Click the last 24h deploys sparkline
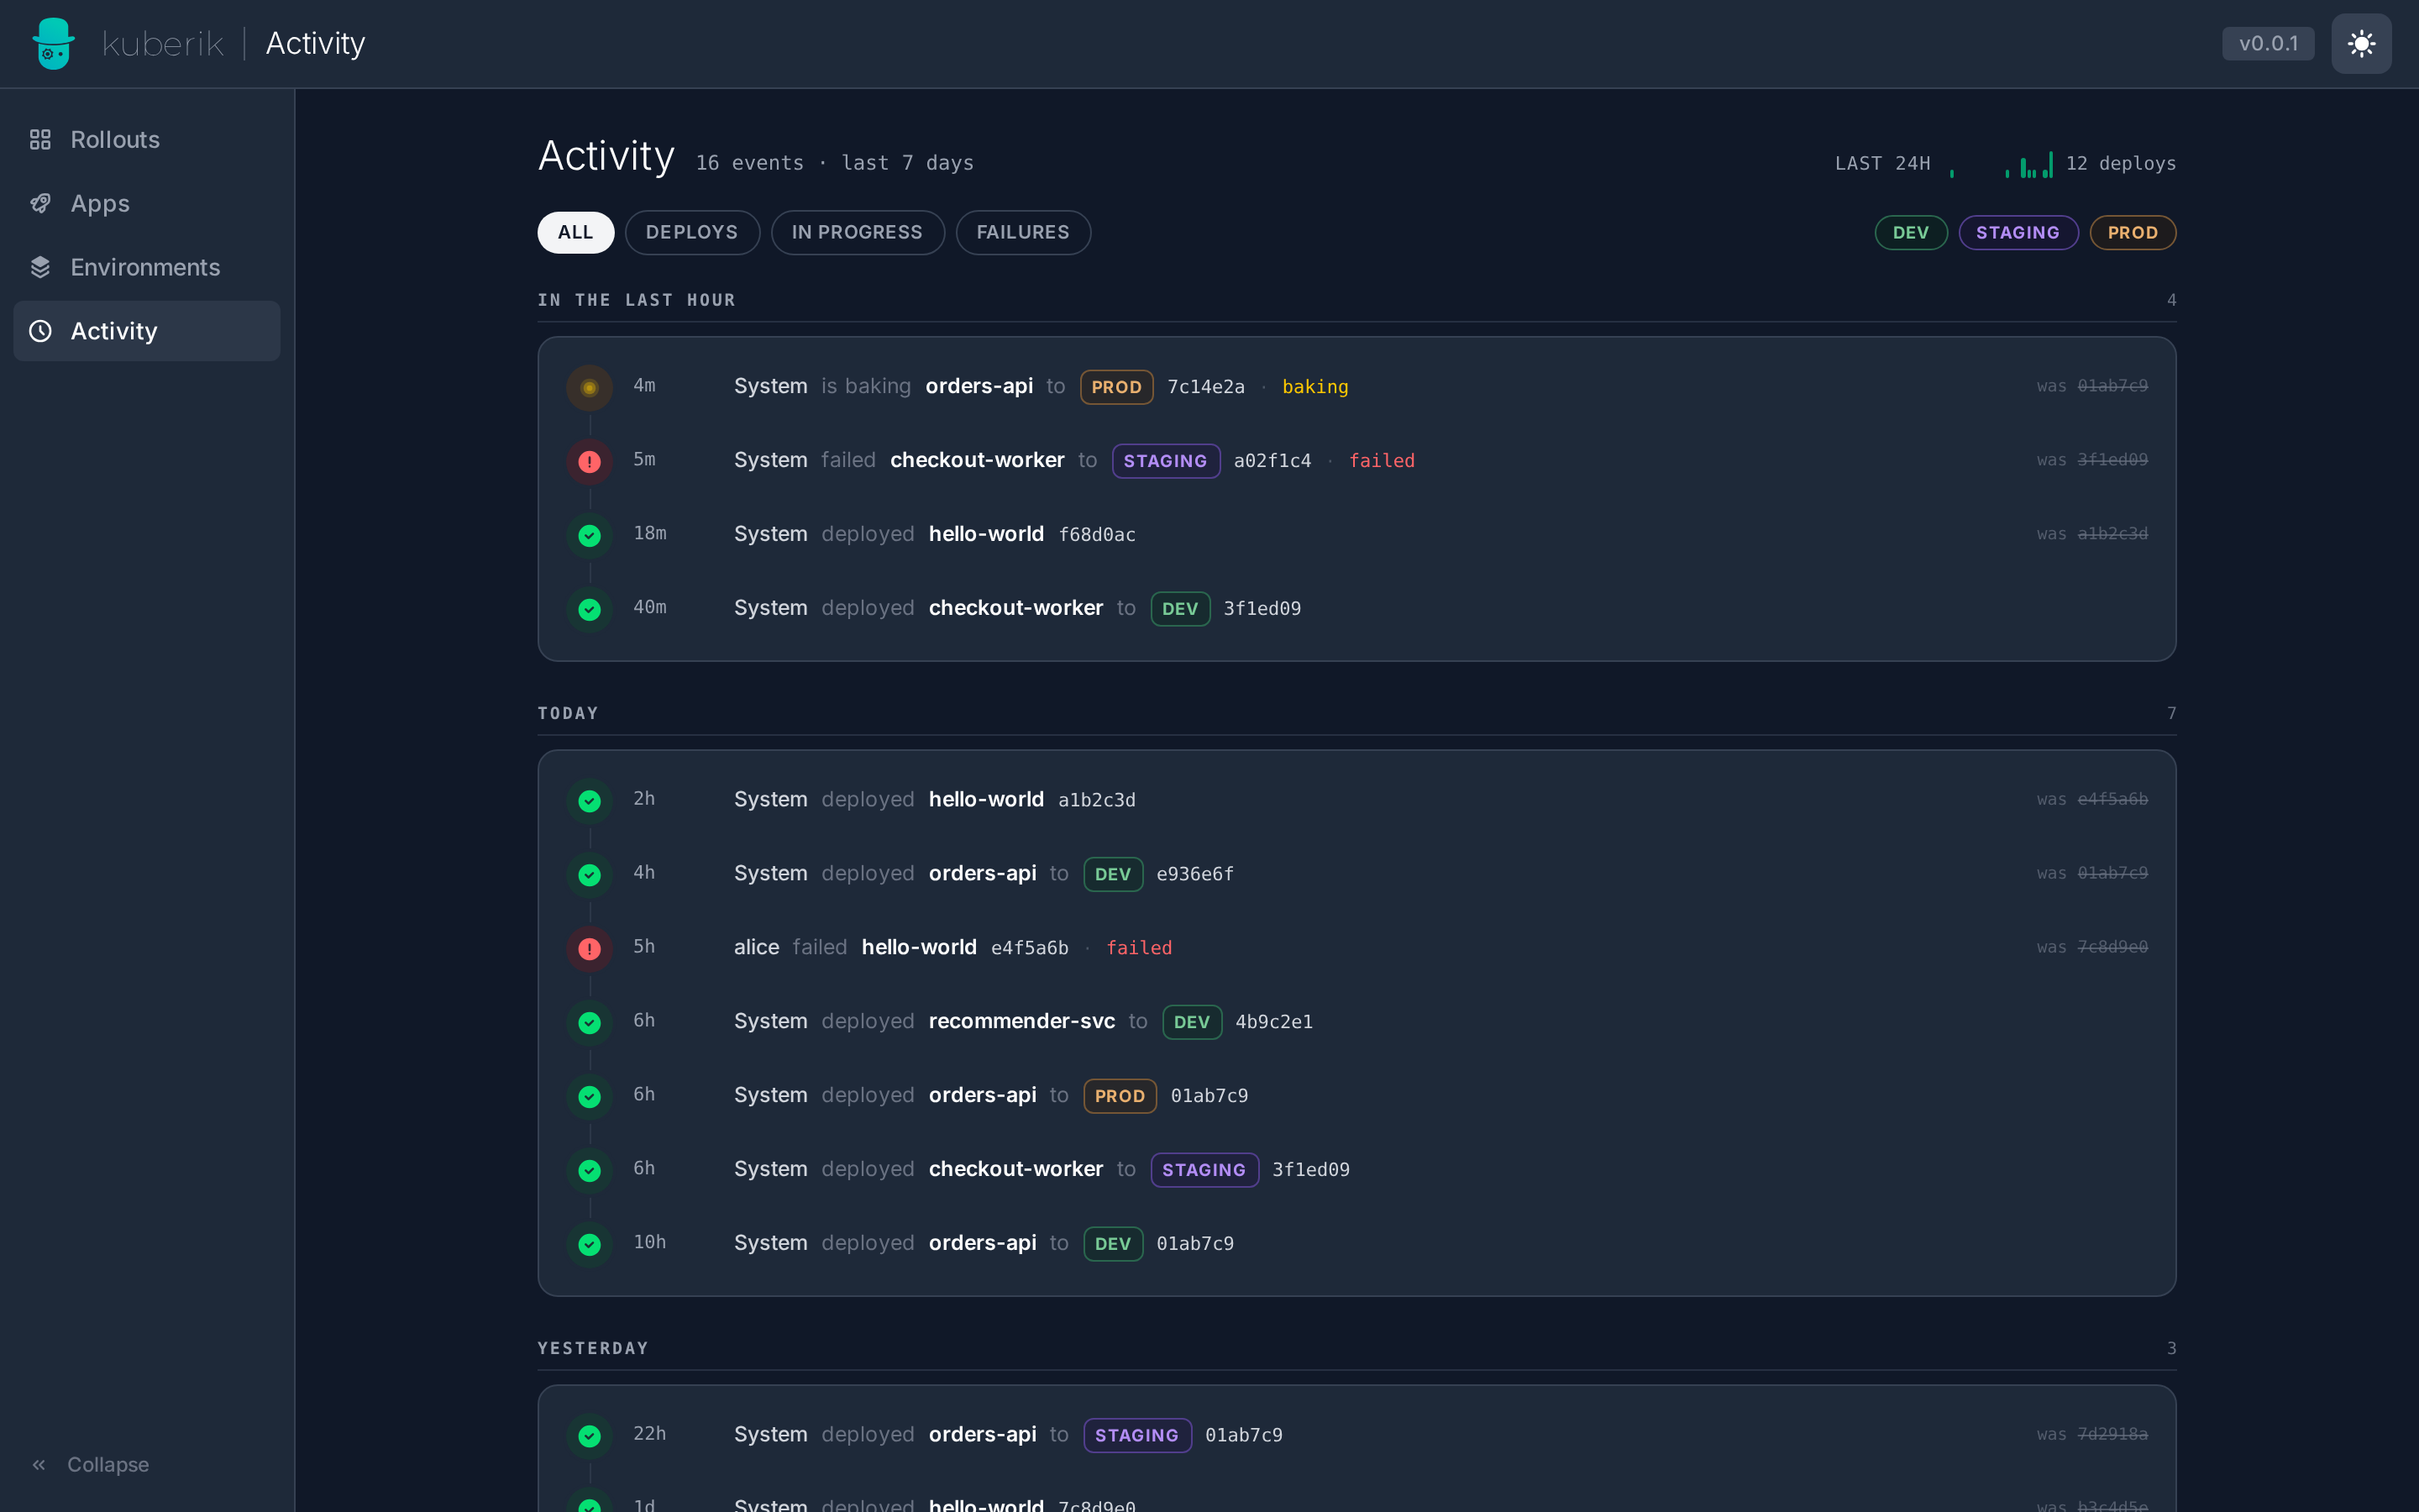This screenshot has height=1512, width=2419. (2002, 165)
